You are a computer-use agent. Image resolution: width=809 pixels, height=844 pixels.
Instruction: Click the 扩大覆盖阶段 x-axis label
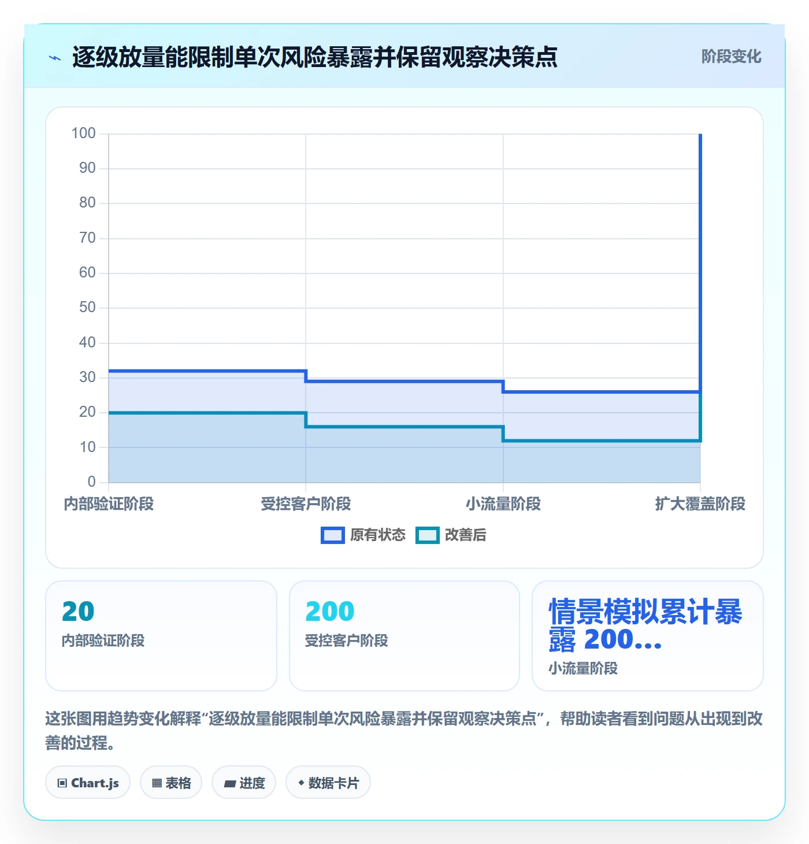coord(700,504)
